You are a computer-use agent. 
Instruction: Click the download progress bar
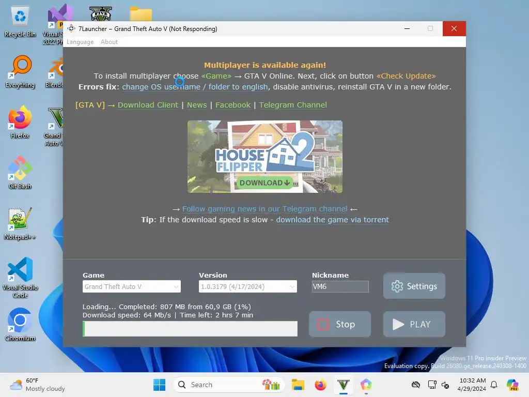pos(190,329)
